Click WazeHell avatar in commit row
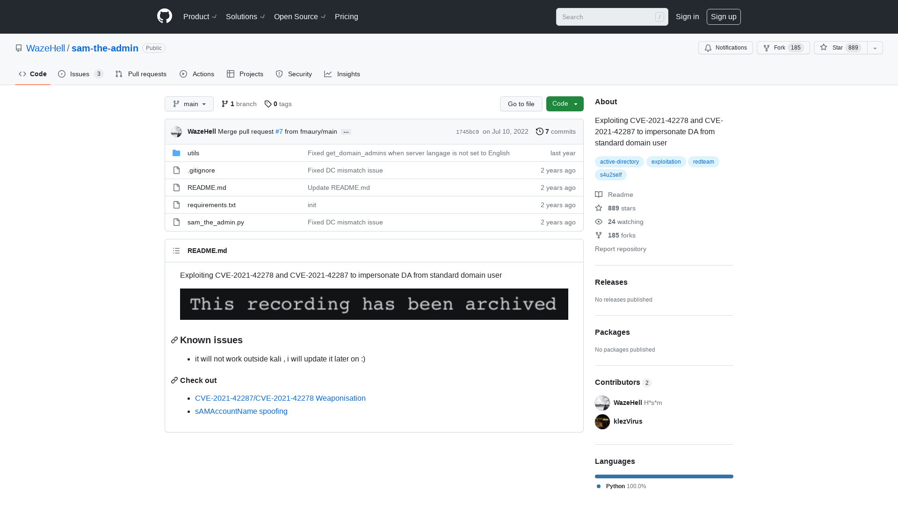This screenshot has height=505, width=898. click(x=176, y=132)
